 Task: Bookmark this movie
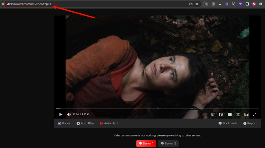point(228,124)
